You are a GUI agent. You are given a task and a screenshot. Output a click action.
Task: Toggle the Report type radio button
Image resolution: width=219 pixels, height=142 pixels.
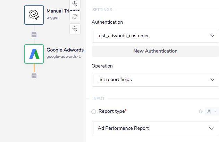point(94,111)
